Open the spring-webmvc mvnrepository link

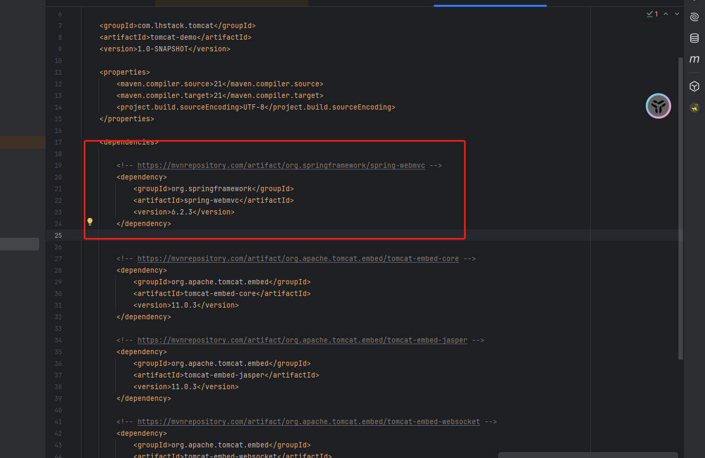point(281,166)
